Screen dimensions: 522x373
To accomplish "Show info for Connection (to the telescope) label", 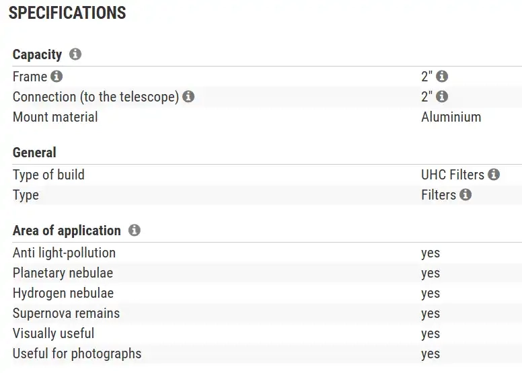I will (188, 97).
